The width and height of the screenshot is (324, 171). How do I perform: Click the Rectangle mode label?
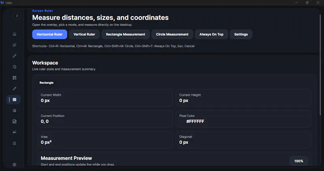click(x=47, y=83)
